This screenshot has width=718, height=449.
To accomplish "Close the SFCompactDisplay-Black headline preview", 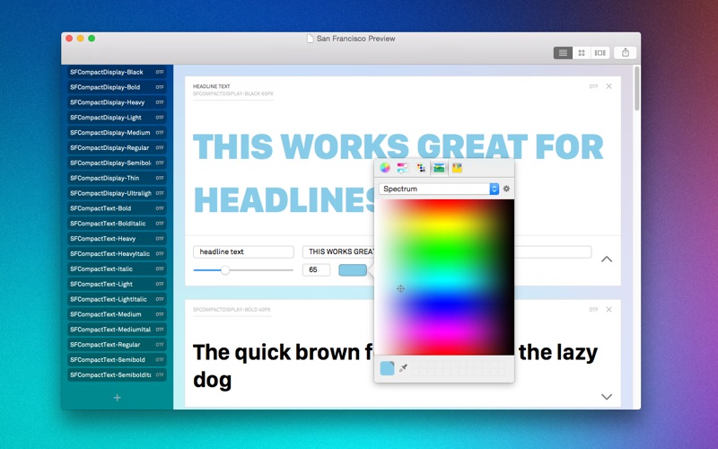I will click(609, 86).
